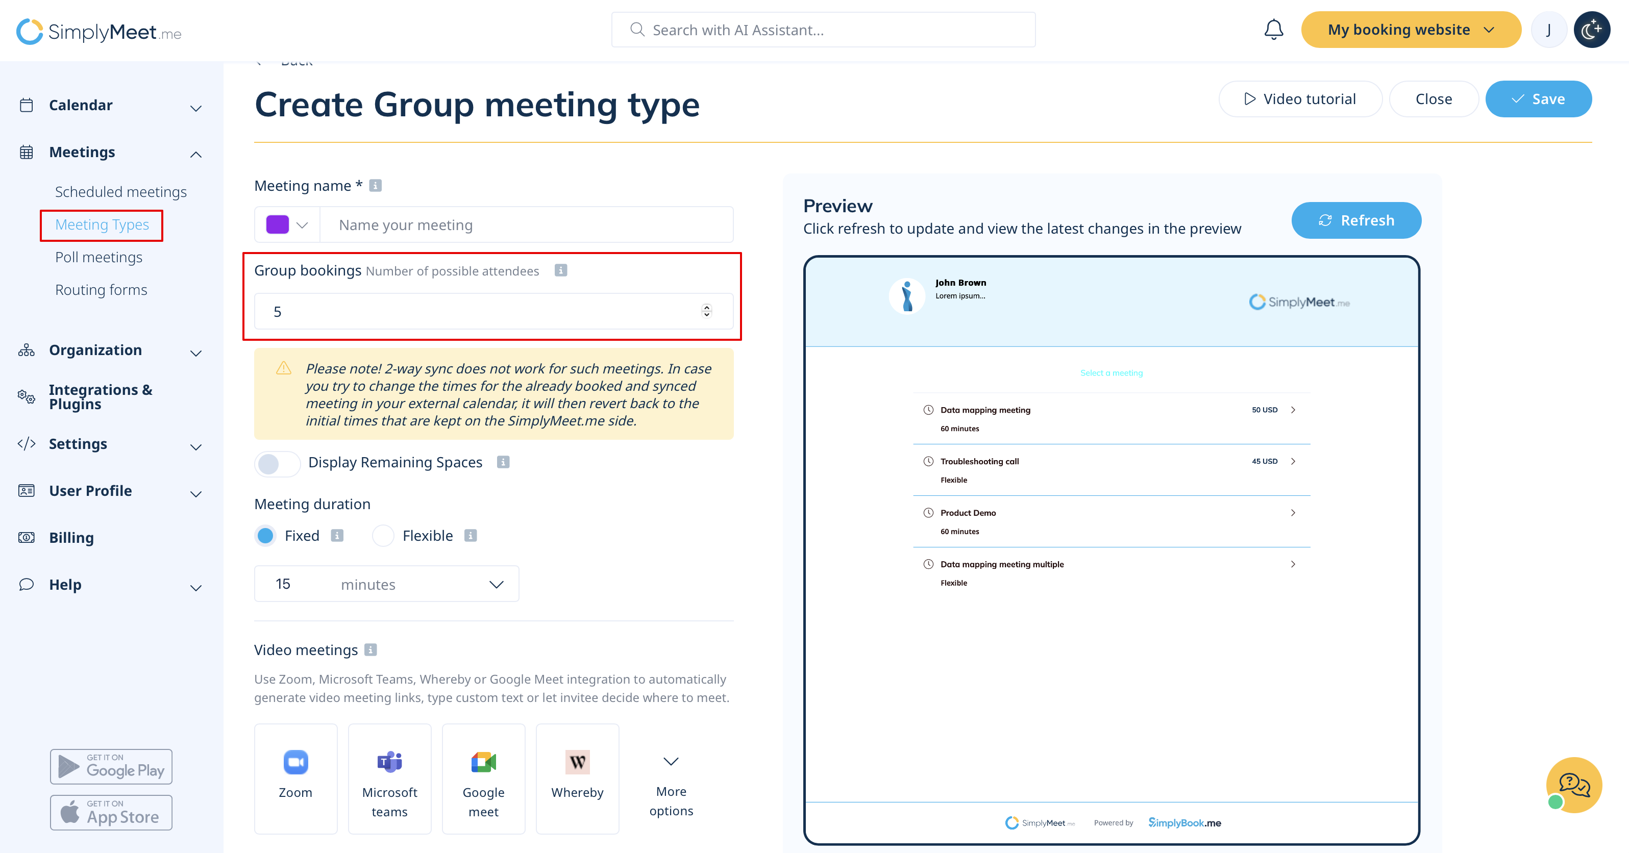Open Scheduled meetings in sidebar
The image size is (1629, 853).
(120, 192)
